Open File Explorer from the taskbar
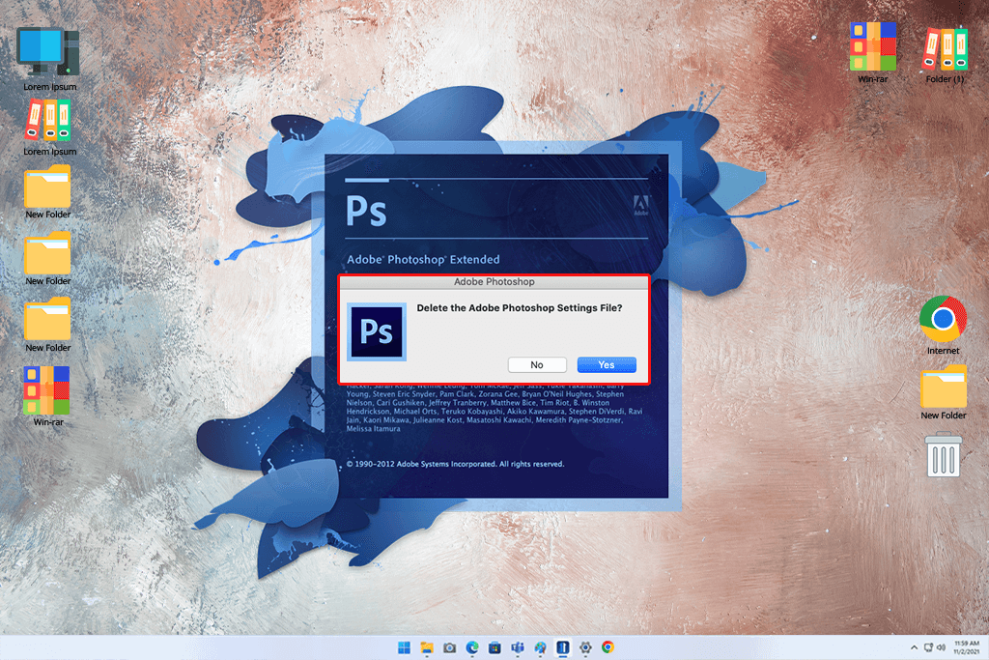989x660 pixels. pos(427,647)
